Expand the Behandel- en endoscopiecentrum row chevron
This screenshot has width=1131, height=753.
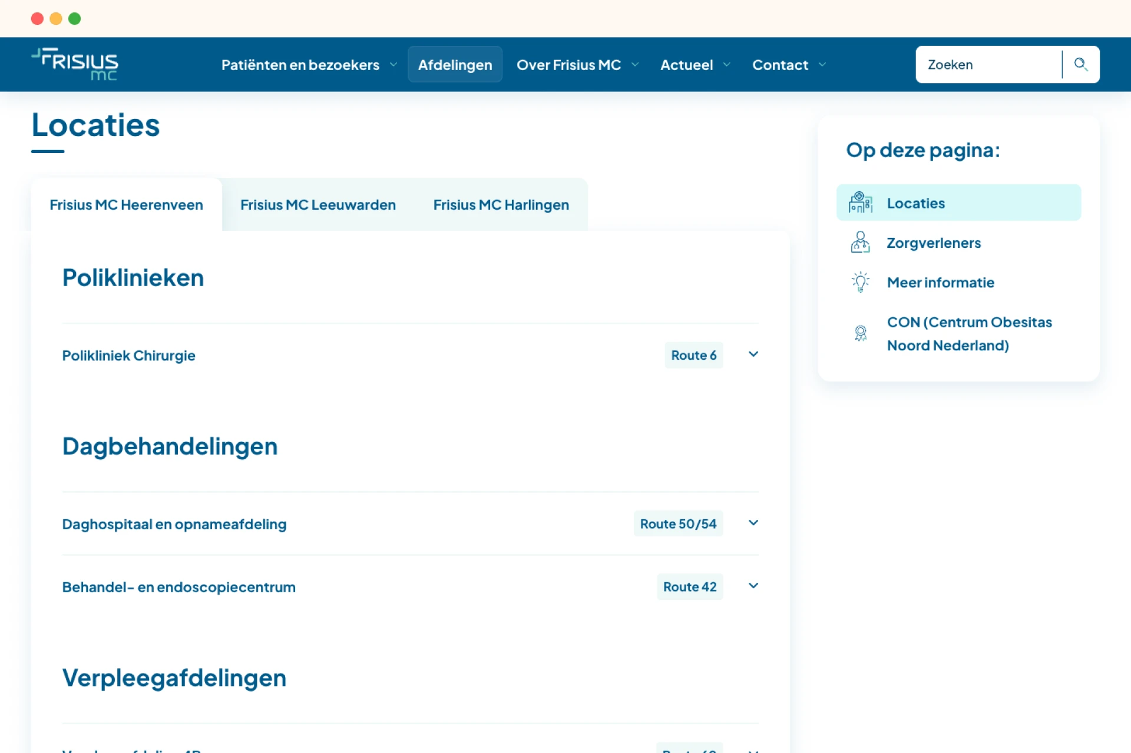[753, 586]
